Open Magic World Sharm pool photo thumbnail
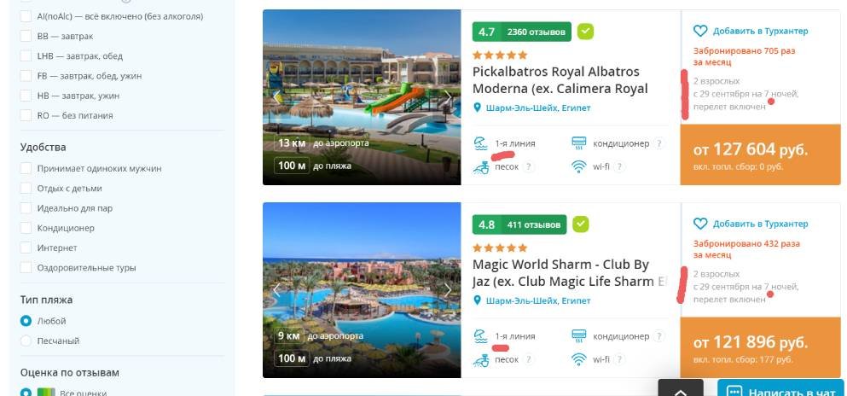The width and height of the screenshot is (847, 396). tap(362, 290)
